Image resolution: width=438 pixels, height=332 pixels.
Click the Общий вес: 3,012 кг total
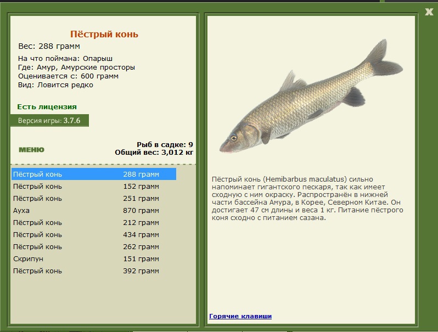(154, 153)
